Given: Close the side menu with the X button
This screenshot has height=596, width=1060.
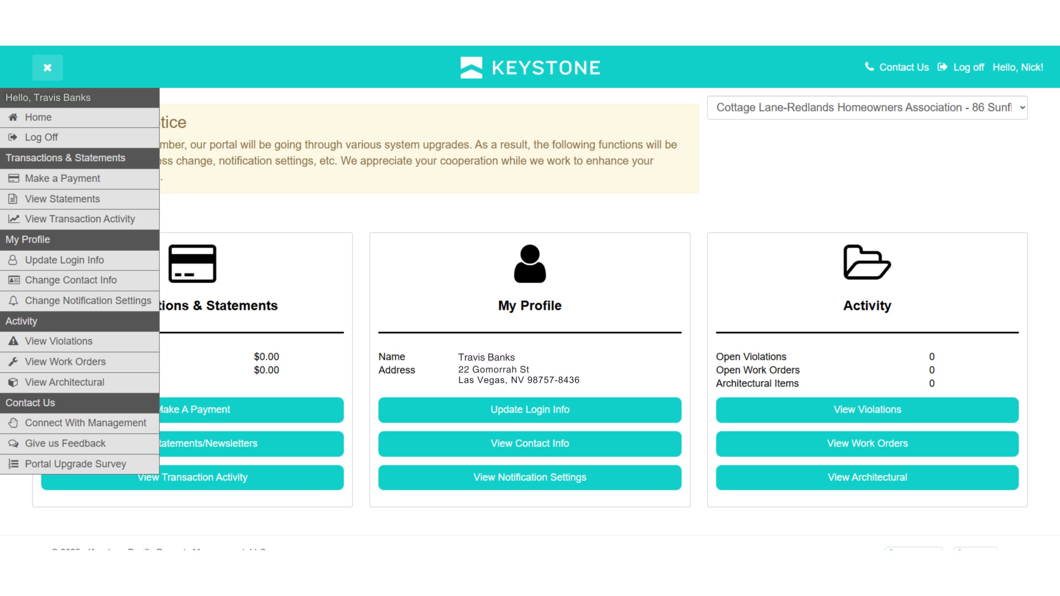Looking at the screenshot, I should tap(48, 67).
